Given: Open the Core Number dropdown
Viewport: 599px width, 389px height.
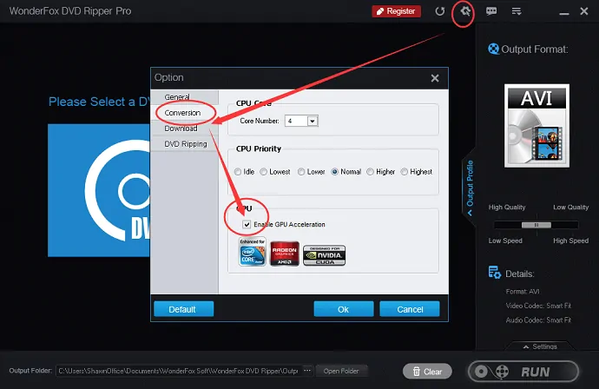Looking at the screenshot, I should point(313,122).
